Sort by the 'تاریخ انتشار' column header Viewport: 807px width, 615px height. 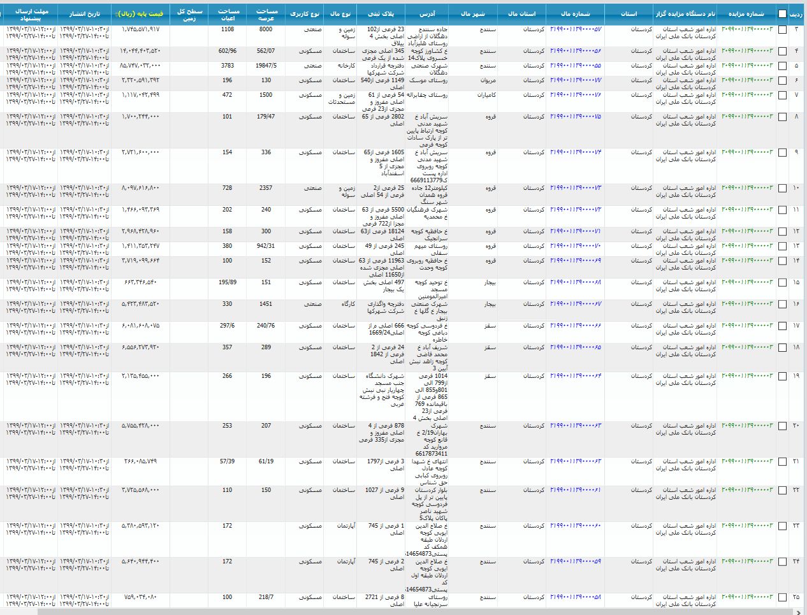click(84, 13)
